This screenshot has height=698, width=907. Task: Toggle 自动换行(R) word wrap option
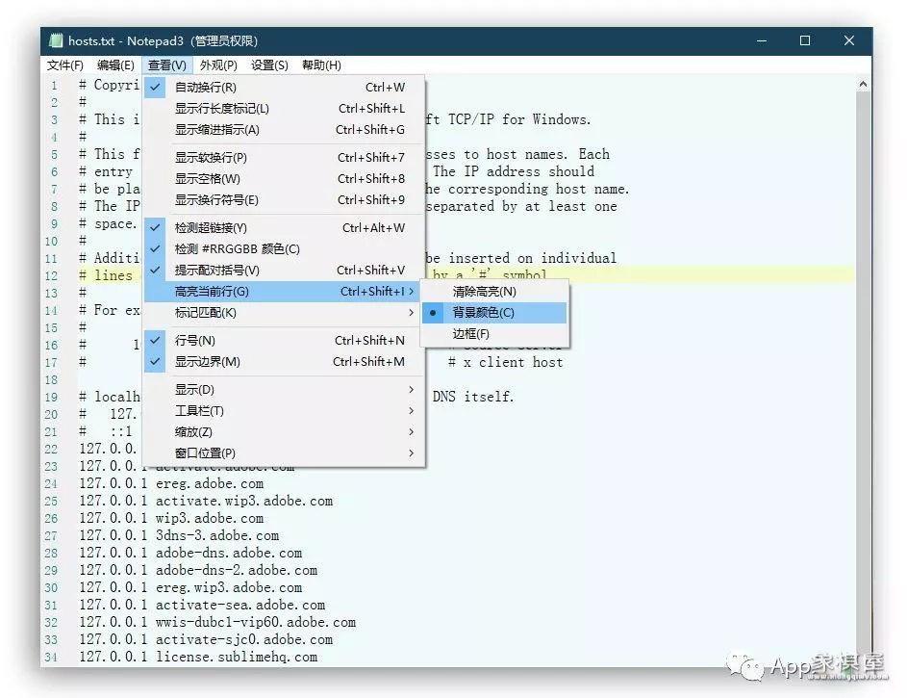pyautogui.click(x=284, y=87)
